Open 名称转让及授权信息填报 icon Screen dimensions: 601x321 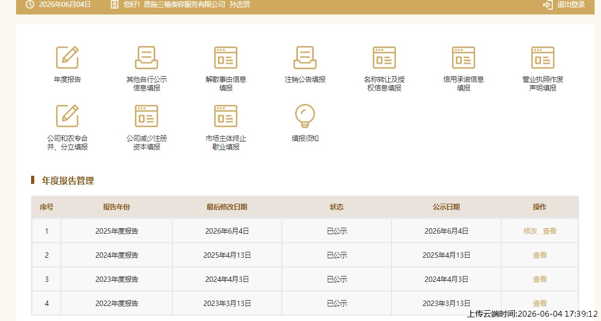384,57
